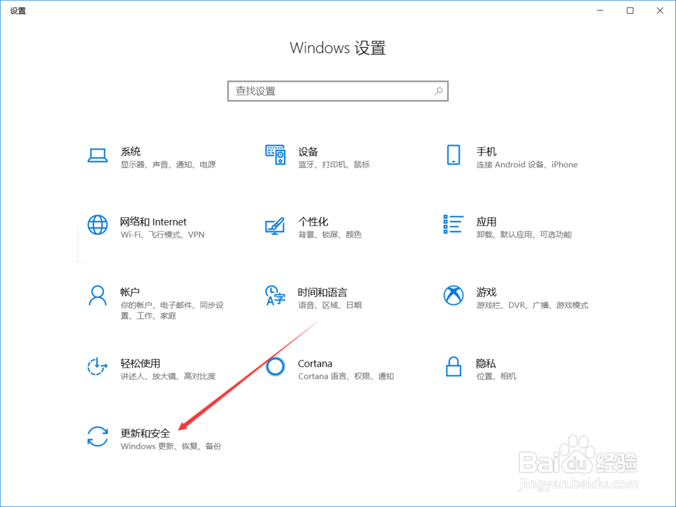Open the 帐户 settings title
This screenshot has width=676, height=507.
130,292
